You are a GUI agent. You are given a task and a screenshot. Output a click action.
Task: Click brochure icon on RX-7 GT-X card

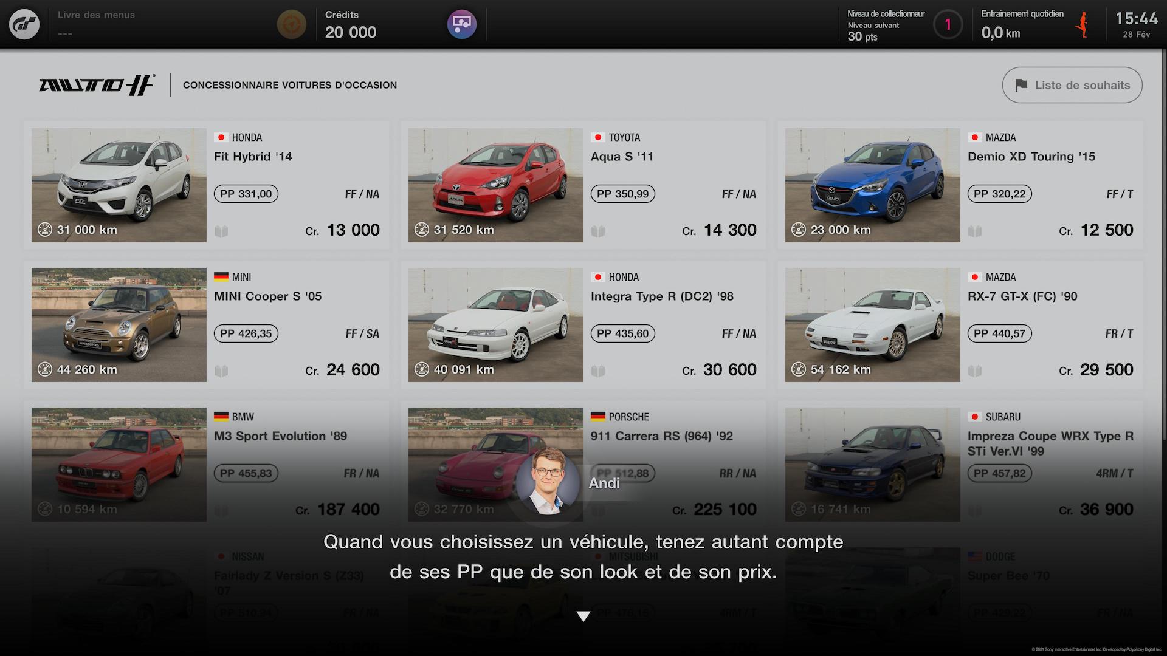tap(975, 371)
